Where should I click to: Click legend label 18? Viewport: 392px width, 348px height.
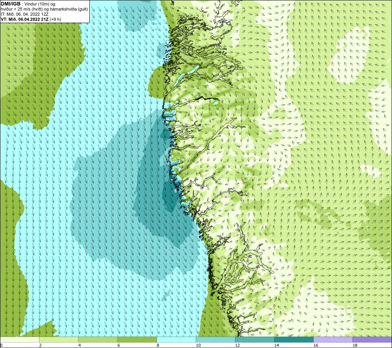click(355, 346)
